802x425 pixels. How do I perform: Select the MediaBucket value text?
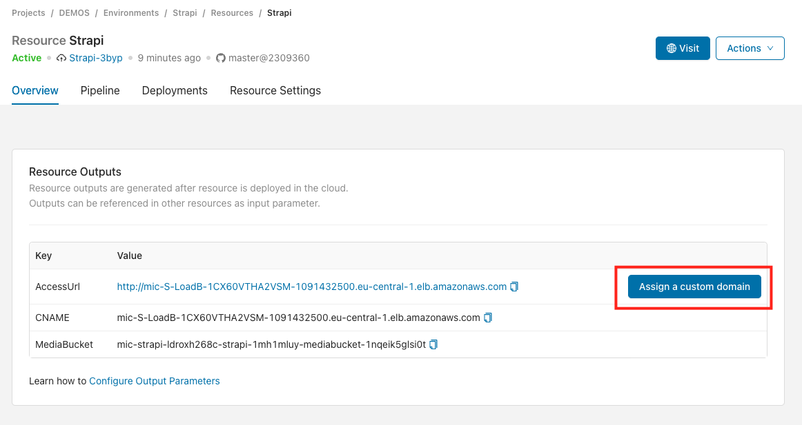(x=271, y=344)
